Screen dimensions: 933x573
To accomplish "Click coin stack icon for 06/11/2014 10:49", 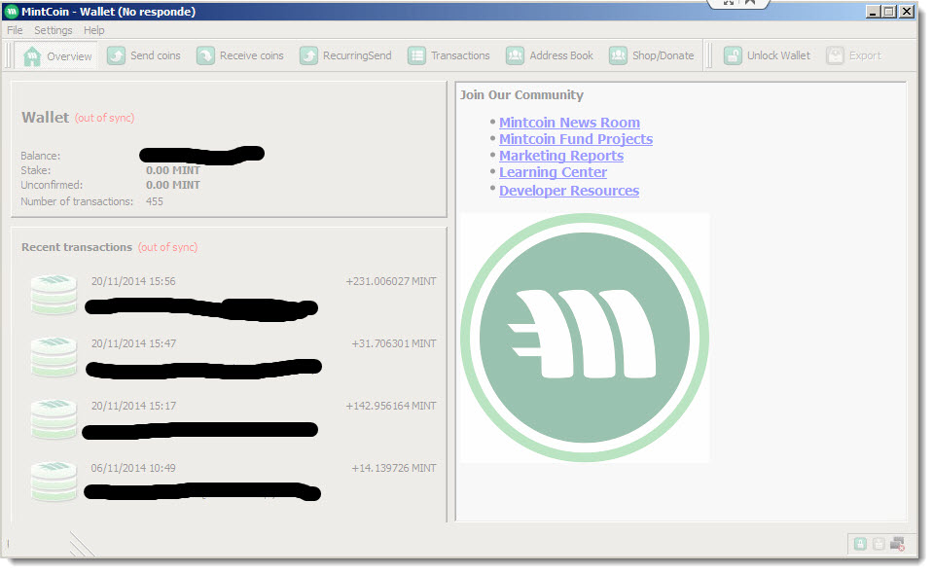I will coord(54,482).
